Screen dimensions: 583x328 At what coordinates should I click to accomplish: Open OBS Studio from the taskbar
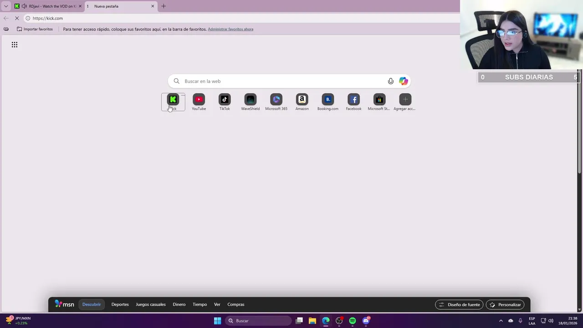(x=339, y=321)
